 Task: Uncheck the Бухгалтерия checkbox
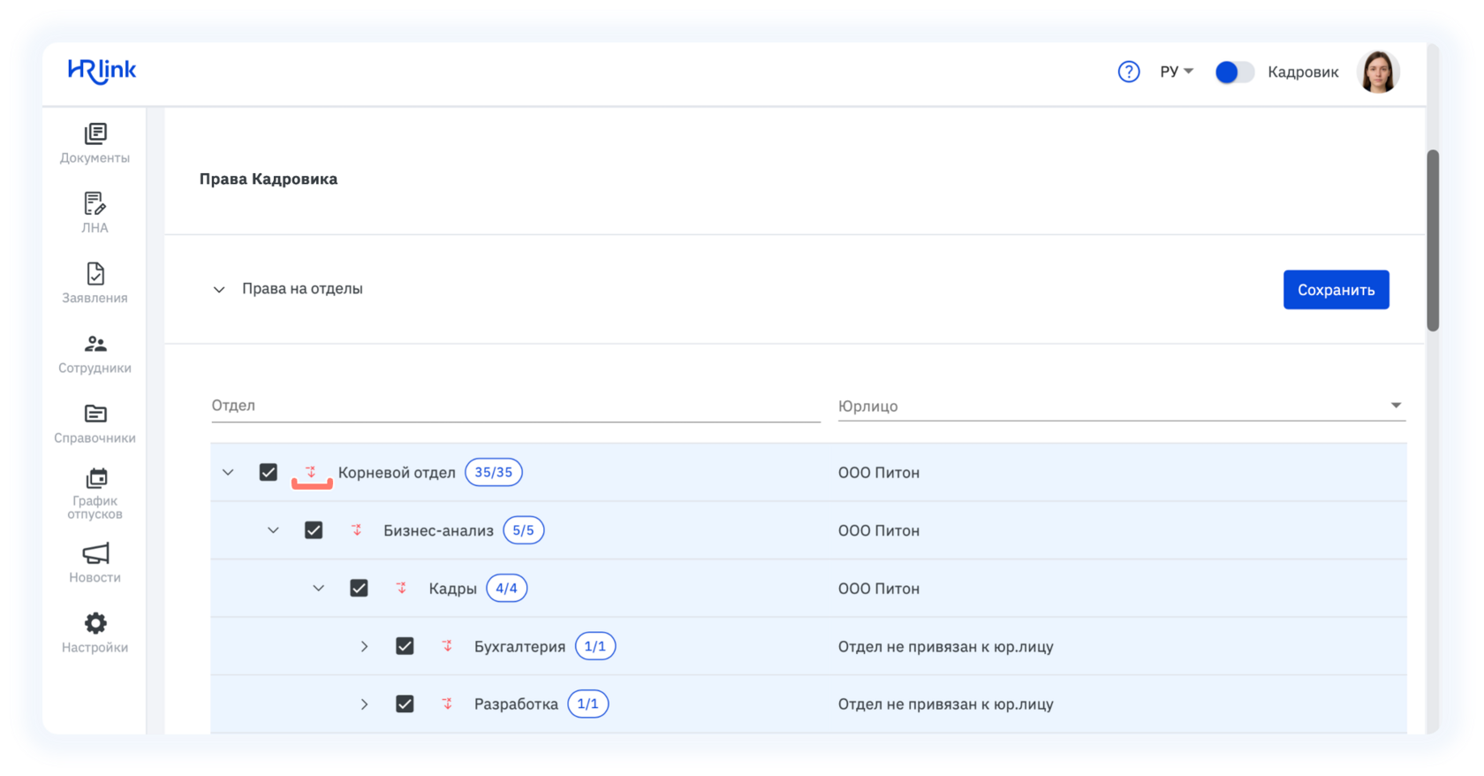405,646
